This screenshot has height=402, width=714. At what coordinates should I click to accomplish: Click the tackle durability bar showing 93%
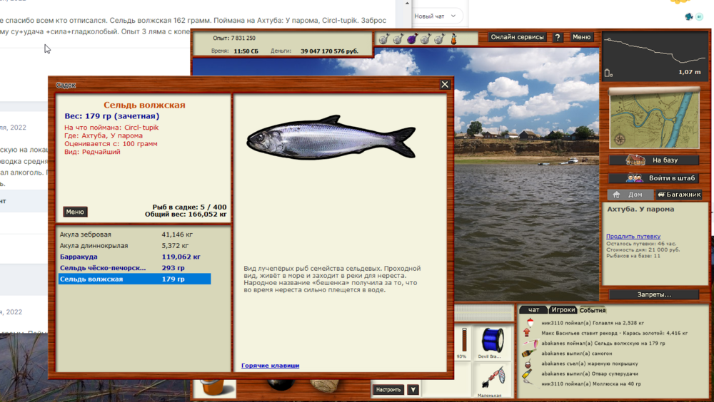[x=464, y=339]
